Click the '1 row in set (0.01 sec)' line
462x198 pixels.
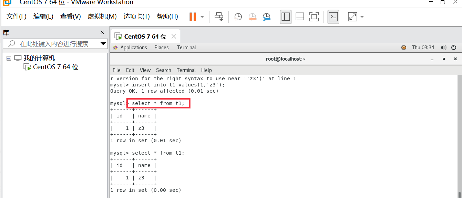pos(145,140)
